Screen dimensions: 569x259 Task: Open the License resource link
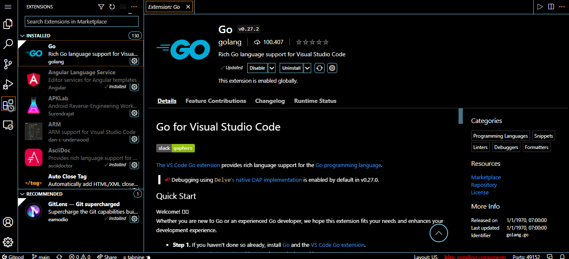click(x=480, y=192)
